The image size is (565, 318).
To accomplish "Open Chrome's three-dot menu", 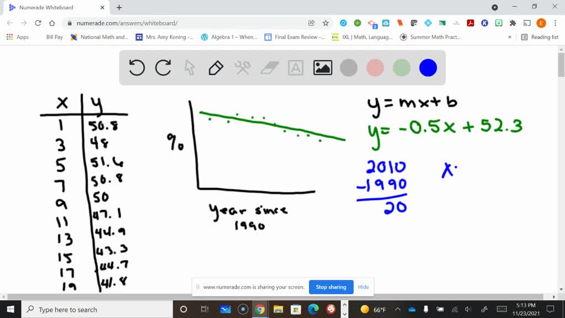I will [x=555, y=23].
